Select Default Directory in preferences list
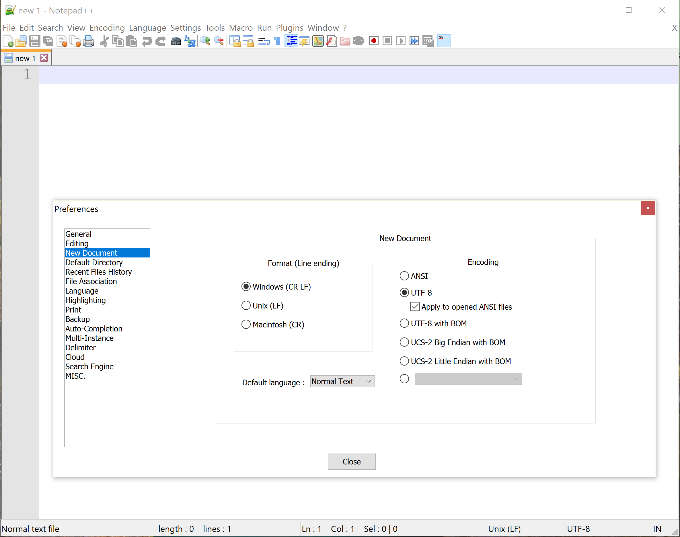The width and height of the screenshot is (680, 537). (x=107, y=263)
